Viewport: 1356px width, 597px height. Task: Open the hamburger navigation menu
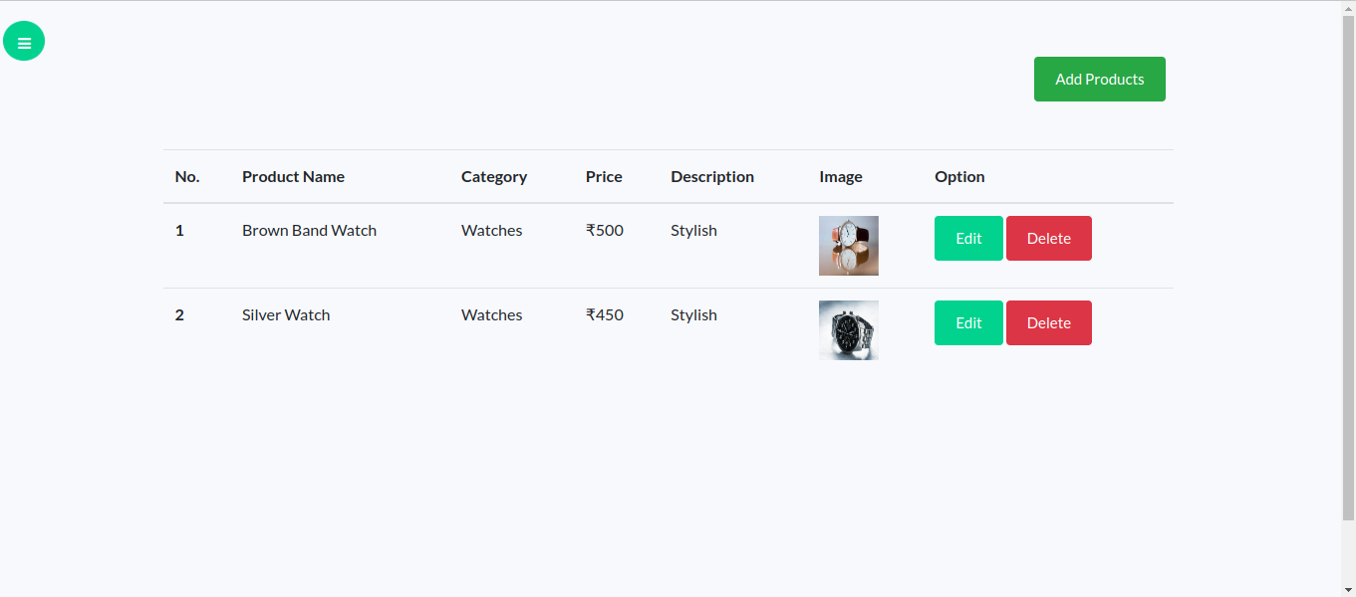pos(24,41)
